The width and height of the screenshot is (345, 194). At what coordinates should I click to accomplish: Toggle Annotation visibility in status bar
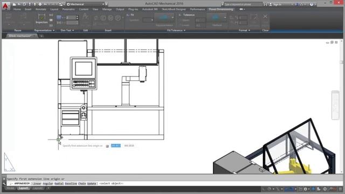[313, 189]
